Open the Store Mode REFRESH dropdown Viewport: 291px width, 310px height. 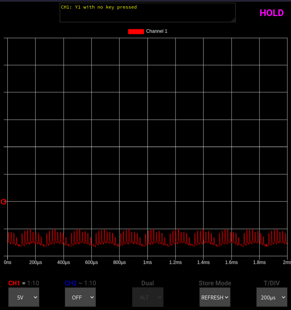click(215, 297)
